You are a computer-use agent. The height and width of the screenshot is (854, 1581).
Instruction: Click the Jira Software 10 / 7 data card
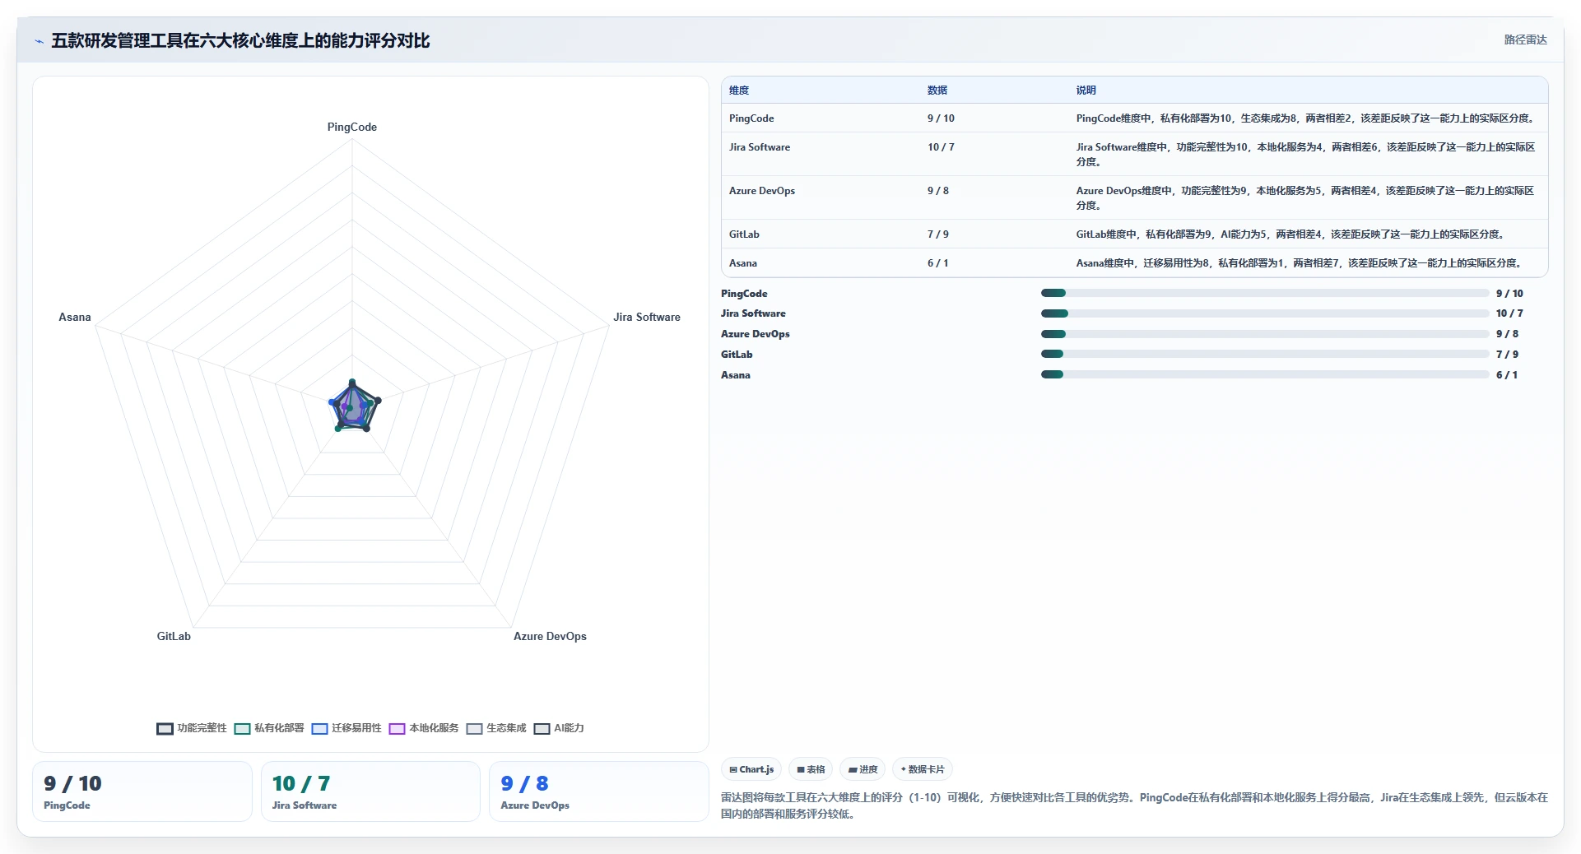point(370,791)
